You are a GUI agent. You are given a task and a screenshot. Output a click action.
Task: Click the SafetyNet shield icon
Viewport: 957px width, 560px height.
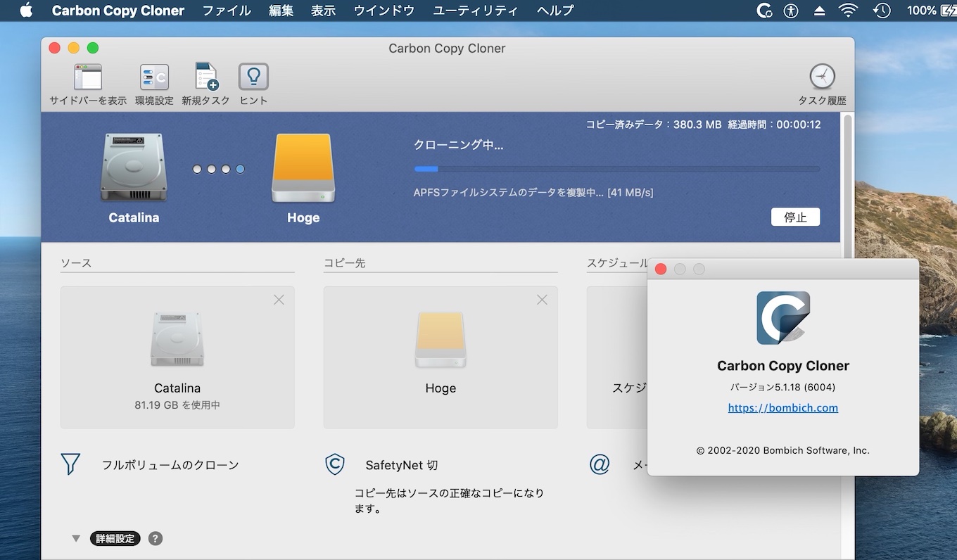tap(335, 464)
